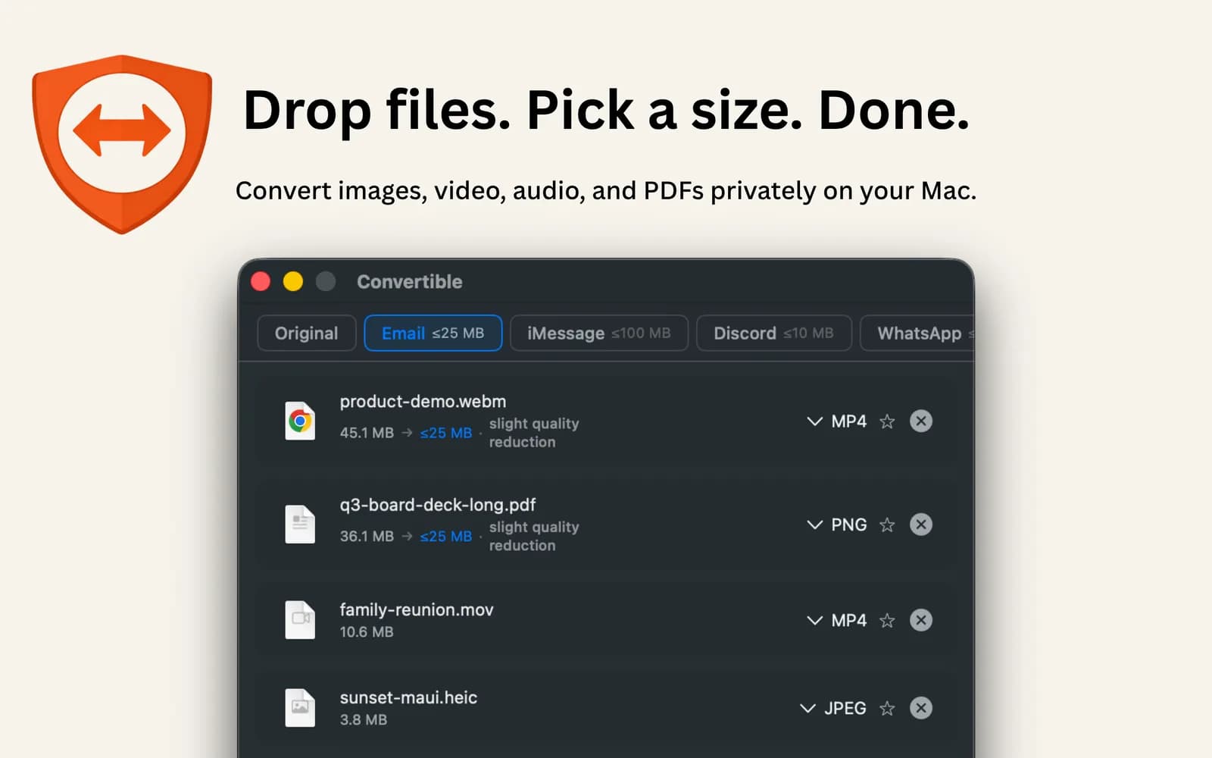The height and width of the screenshot is (758, 1212).
Task: Open the MP4 format dropdown for family-reunion.mov
Action: (836, 620)
